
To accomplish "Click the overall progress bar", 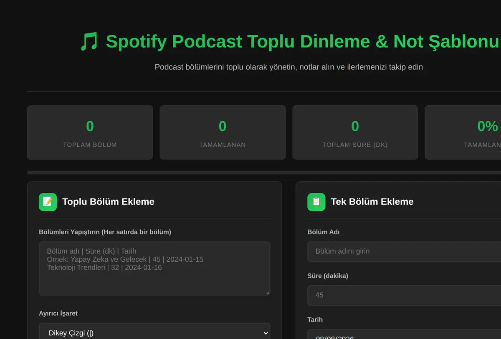I will click(x=264, y=172).
